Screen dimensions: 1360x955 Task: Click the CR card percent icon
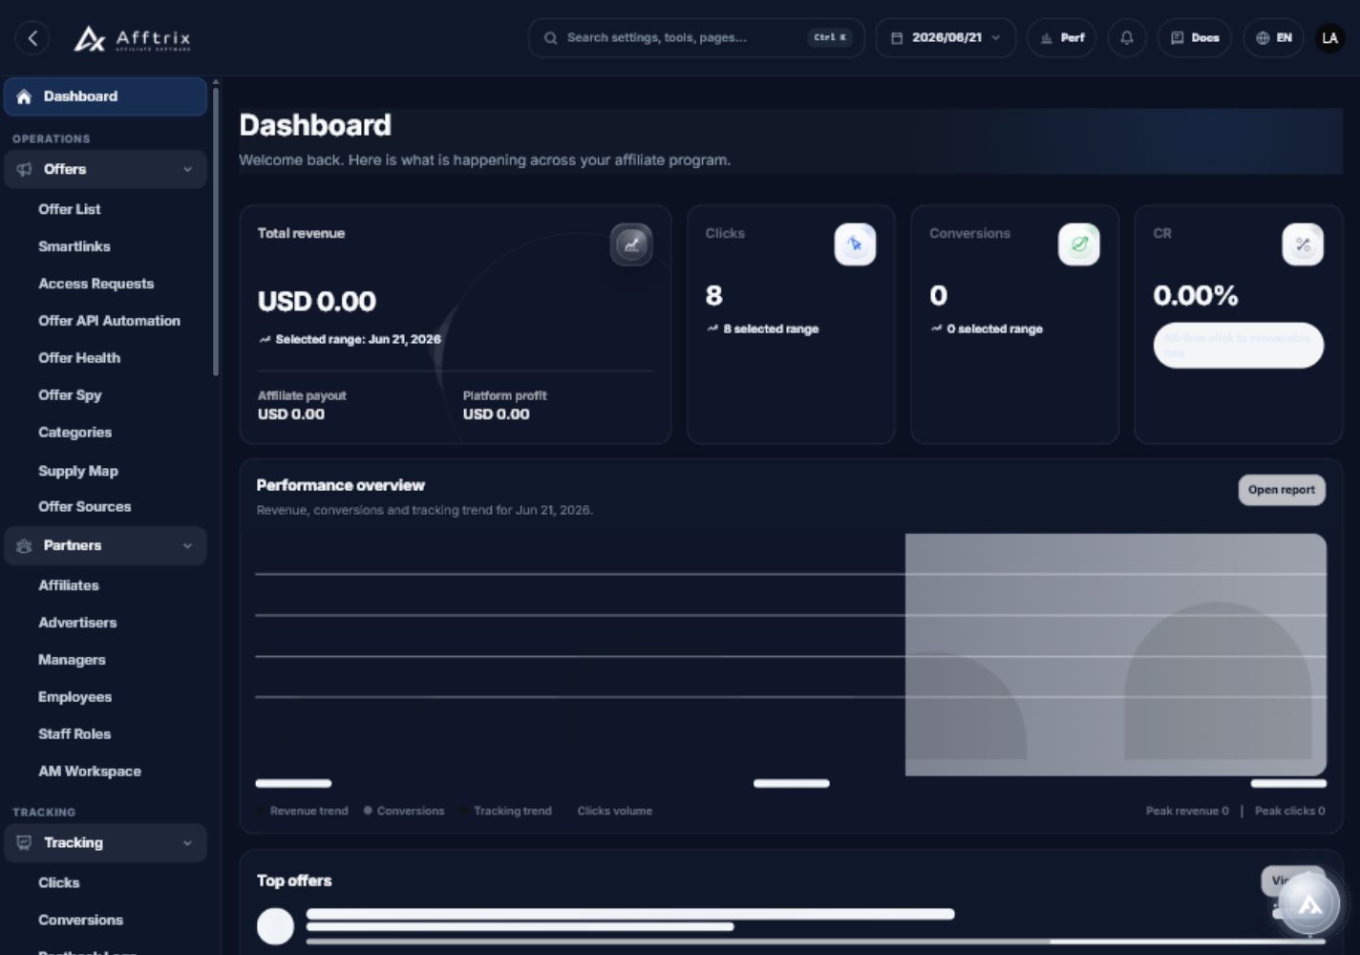click(x=1303, y=244)
